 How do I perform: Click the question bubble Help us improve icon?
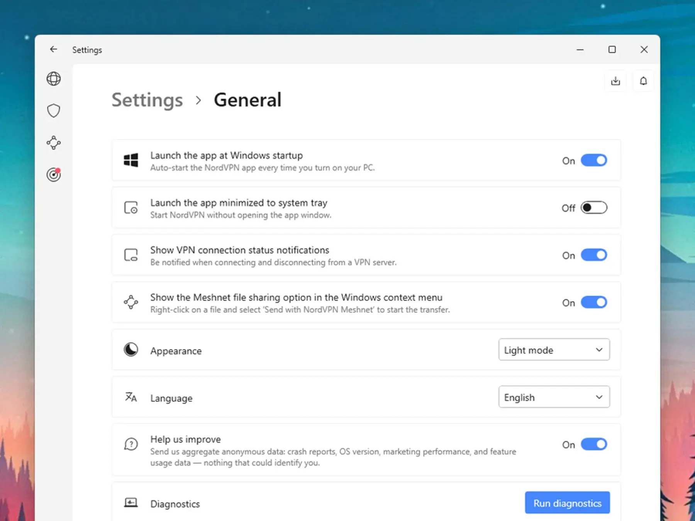pos(131,444)
